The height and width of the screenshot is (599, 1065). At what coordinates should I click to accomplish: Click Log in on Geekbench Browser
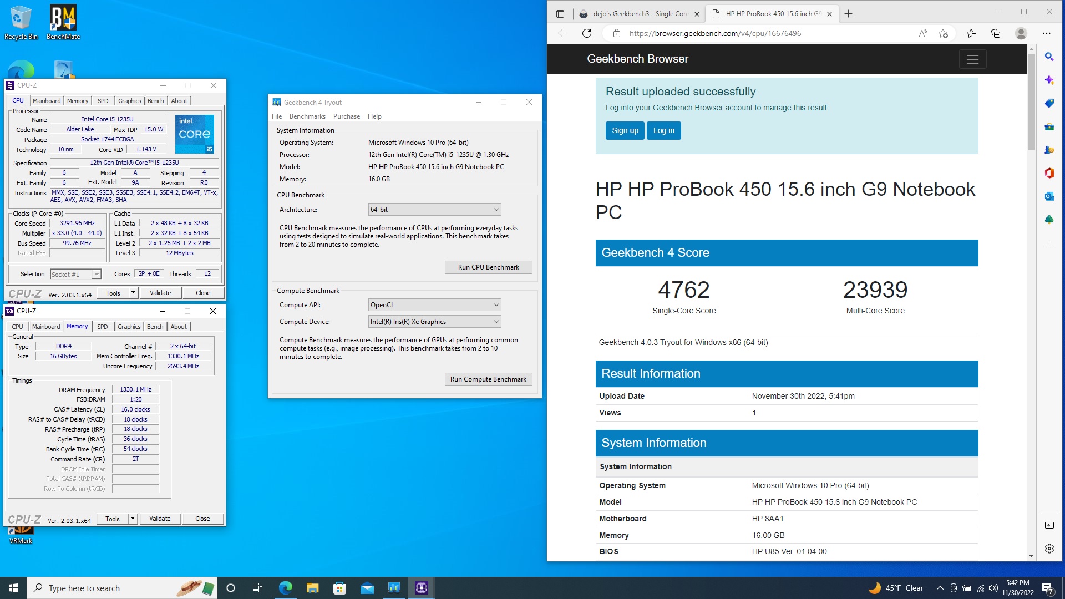tap(663, 130)
